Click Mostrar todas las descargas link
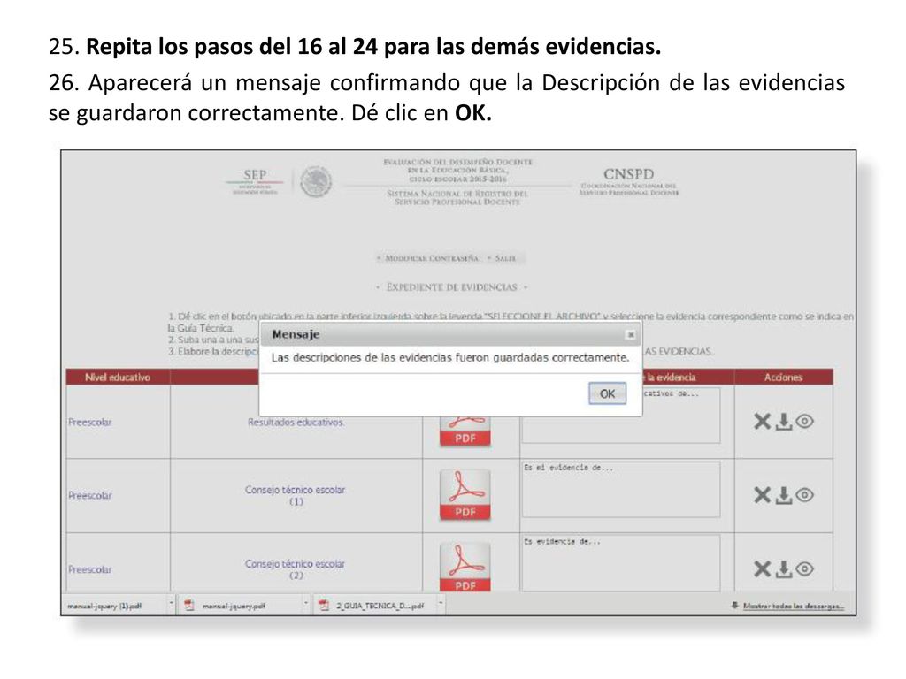 pyautogui.click(x=794, y=606)
